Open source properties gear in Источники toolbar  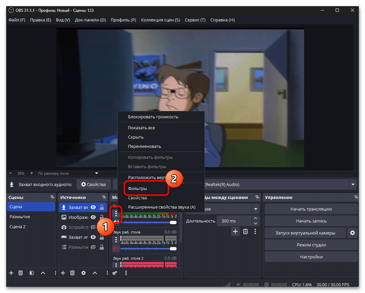tap(84, 273)
